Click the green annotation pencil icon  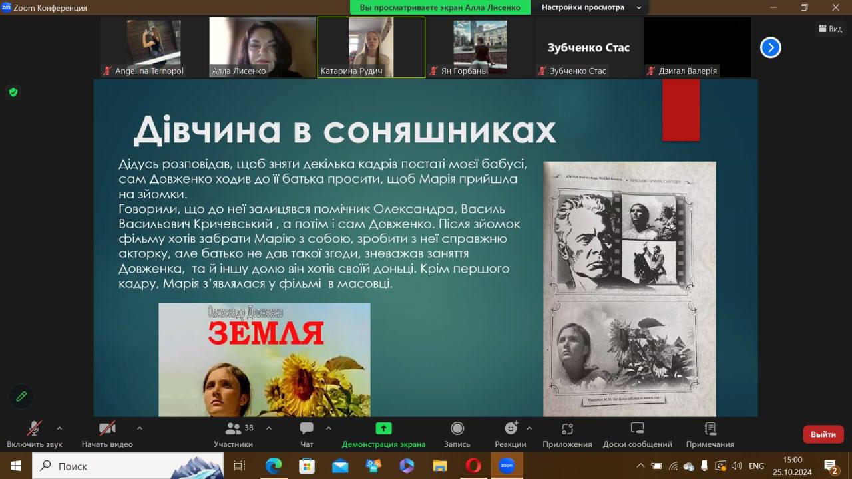21,397
